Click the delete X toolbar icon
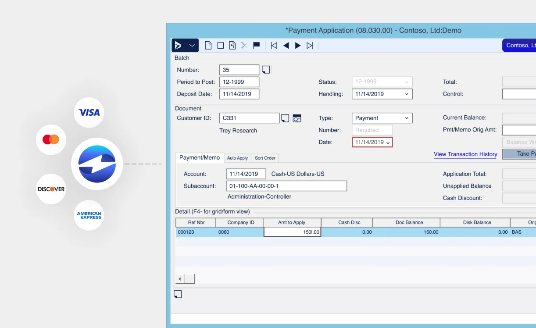The height and width of the screenshot is (328, 536). coord(244,45)
